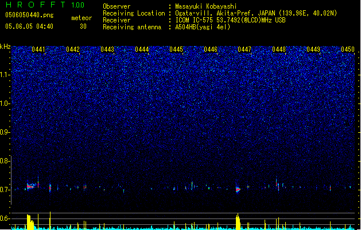
Task: Click the tall yellow intensity bar before 0441
Action: point(30,222)
